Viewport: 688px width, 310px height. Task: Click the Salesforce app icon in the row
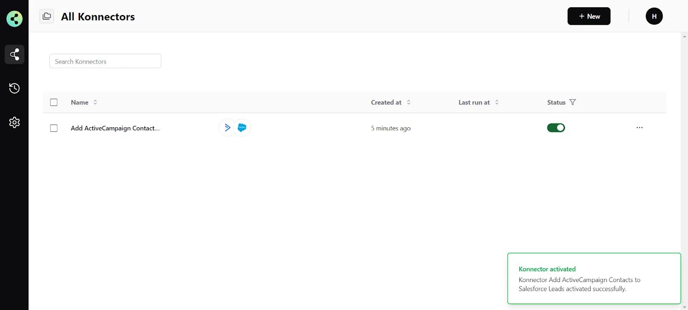click(242, 128)
